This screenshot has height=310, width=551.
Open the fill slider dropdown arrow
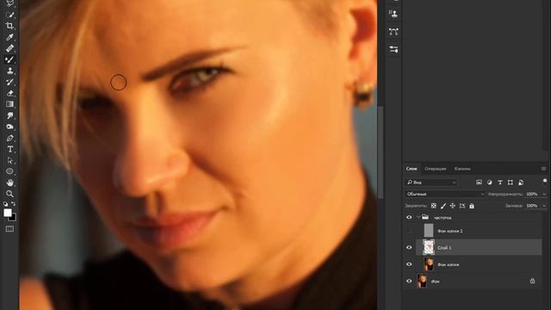tap(544, 206)
